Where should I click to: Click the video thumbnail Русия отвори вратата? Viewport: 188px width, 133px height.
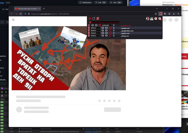69,58
